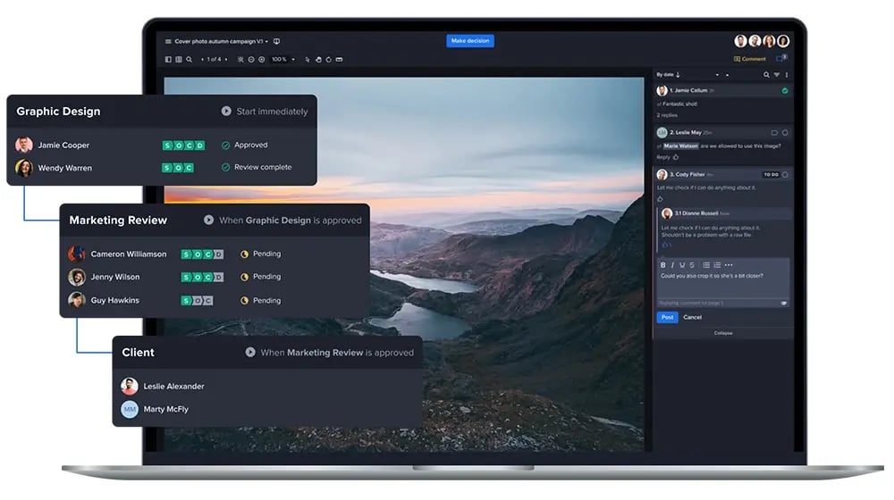Click the Make decision button
The image size is (894, 500).
point(470,41)
